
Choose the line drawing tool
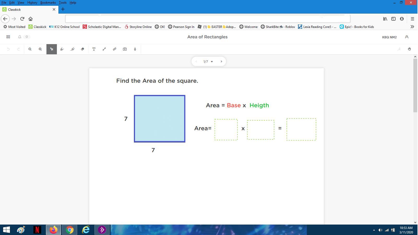(104, 49)
